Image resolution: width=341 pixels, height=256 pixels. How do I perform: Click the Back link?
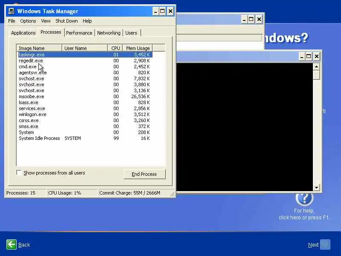click(x=24, y=245)
